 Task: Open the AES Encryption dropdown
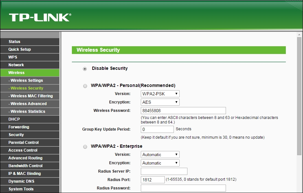point(160,102)
